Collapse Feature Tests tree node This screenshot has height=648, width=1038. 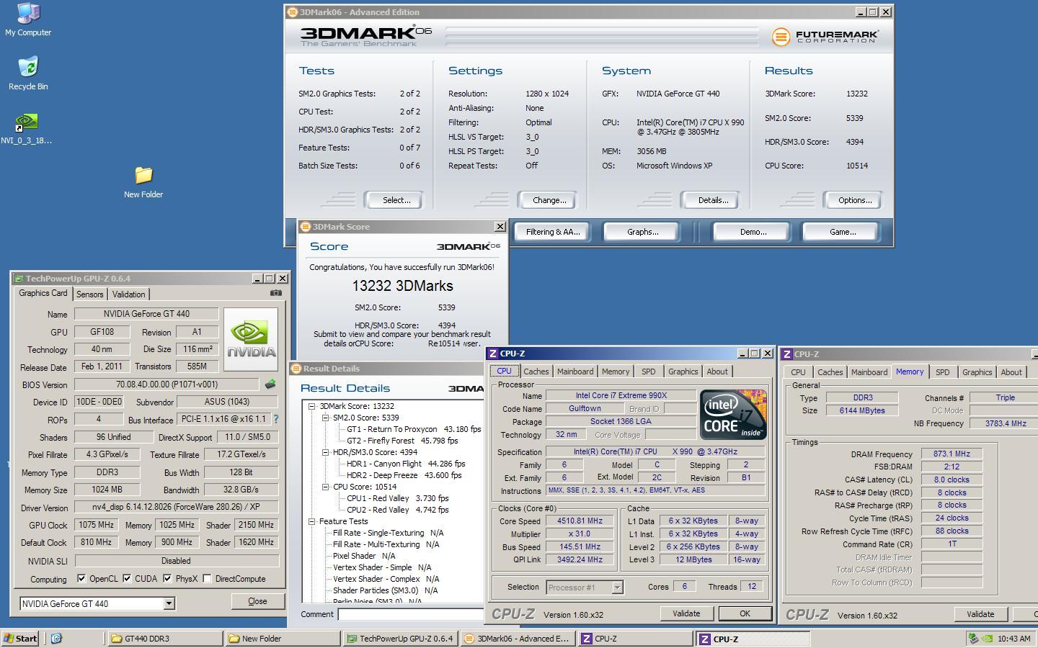[x=312, y=521]
